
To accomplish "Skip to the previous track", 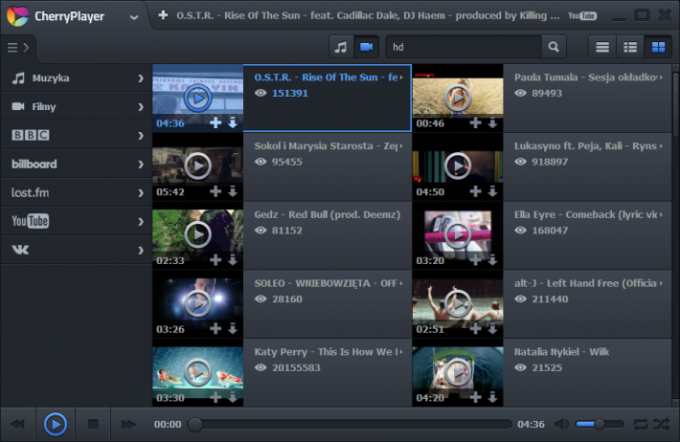I will pyautogui.click(x=18, y=424).
